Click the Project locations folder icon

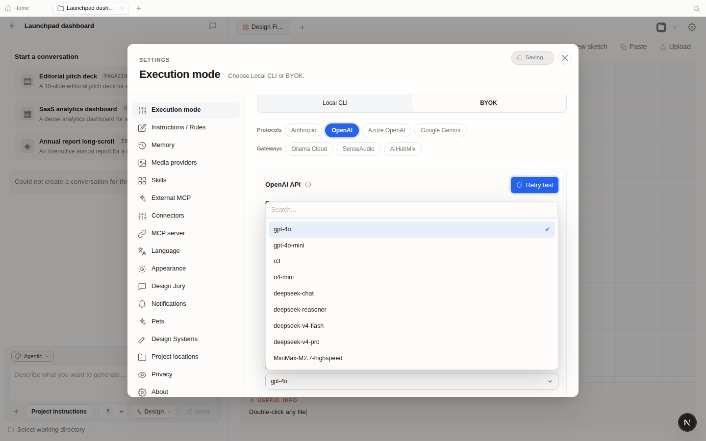[x=142, y=357]
